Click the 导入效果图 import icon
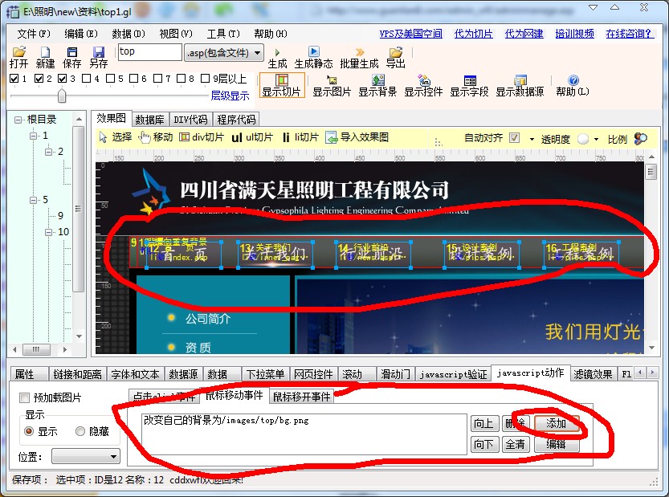This screenshot has height=497, width=669. (x=331, y=137)
